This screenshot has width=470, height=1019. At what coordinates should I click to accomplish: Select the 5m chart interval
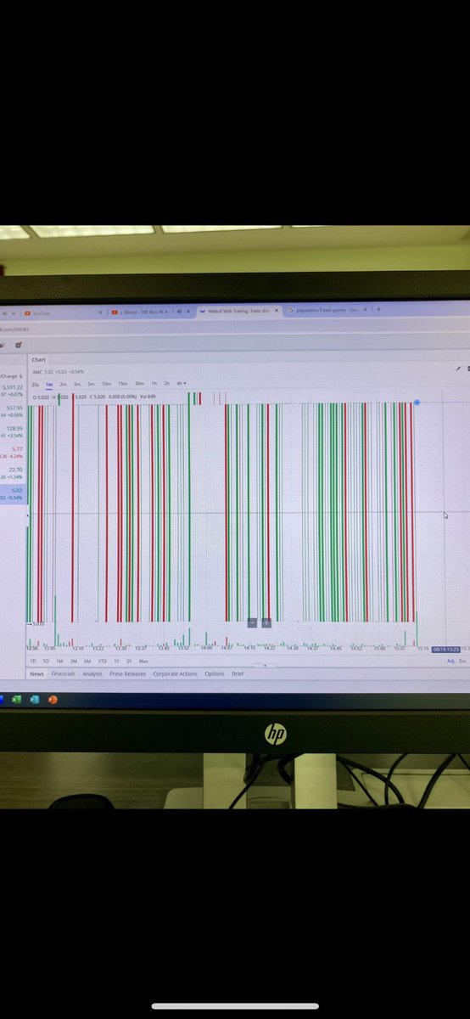coord(91,384)
